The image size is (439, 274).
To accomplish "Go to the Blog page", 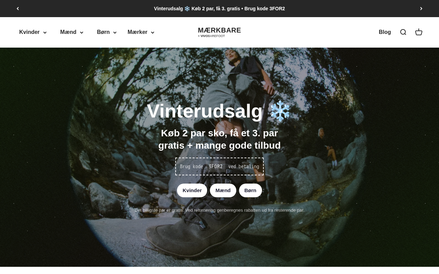I will click(x=385, y=32).
